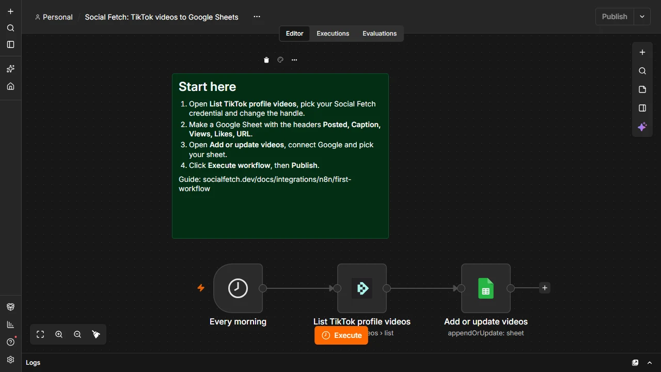Click the socialfetch.dev guide text
This screenshot has width=661, height=372.
265,184
